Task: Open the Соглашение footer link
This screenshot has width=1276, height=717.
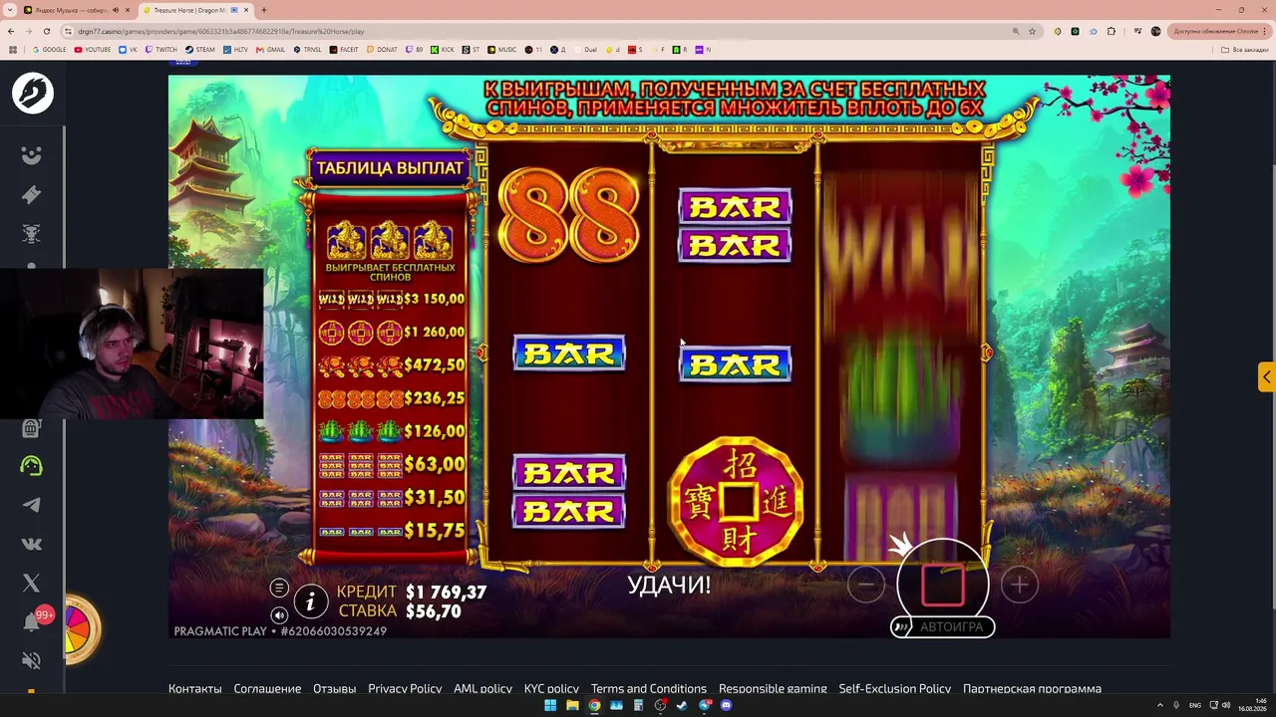Action: [267, 688]
